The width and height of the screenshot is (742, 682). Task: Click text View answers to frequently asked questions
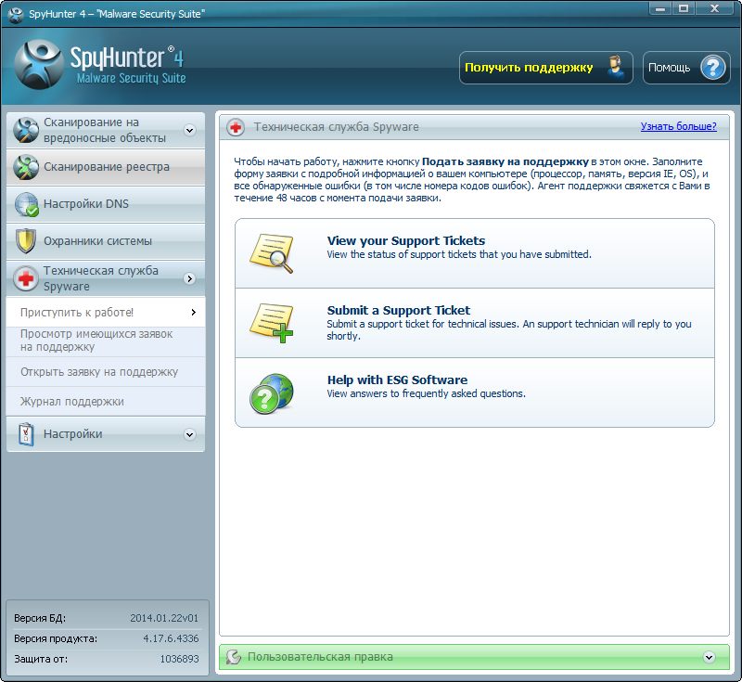tap(426, 393)
